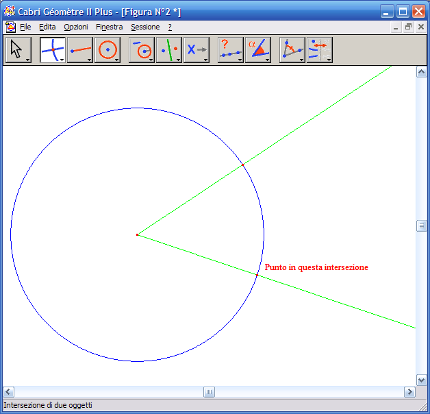Screen dimensions: 430x414
Task: Click the intersection point near 'Punto in questa intersezione'
Action: (x=257, y=275)
